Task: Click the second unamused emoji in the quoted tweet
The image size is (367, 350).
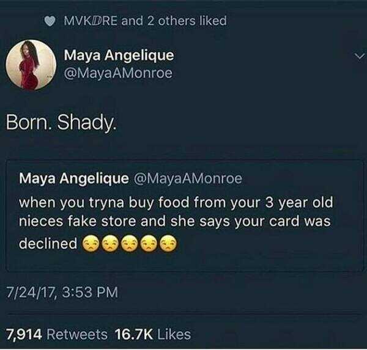Action: (111, 244)
